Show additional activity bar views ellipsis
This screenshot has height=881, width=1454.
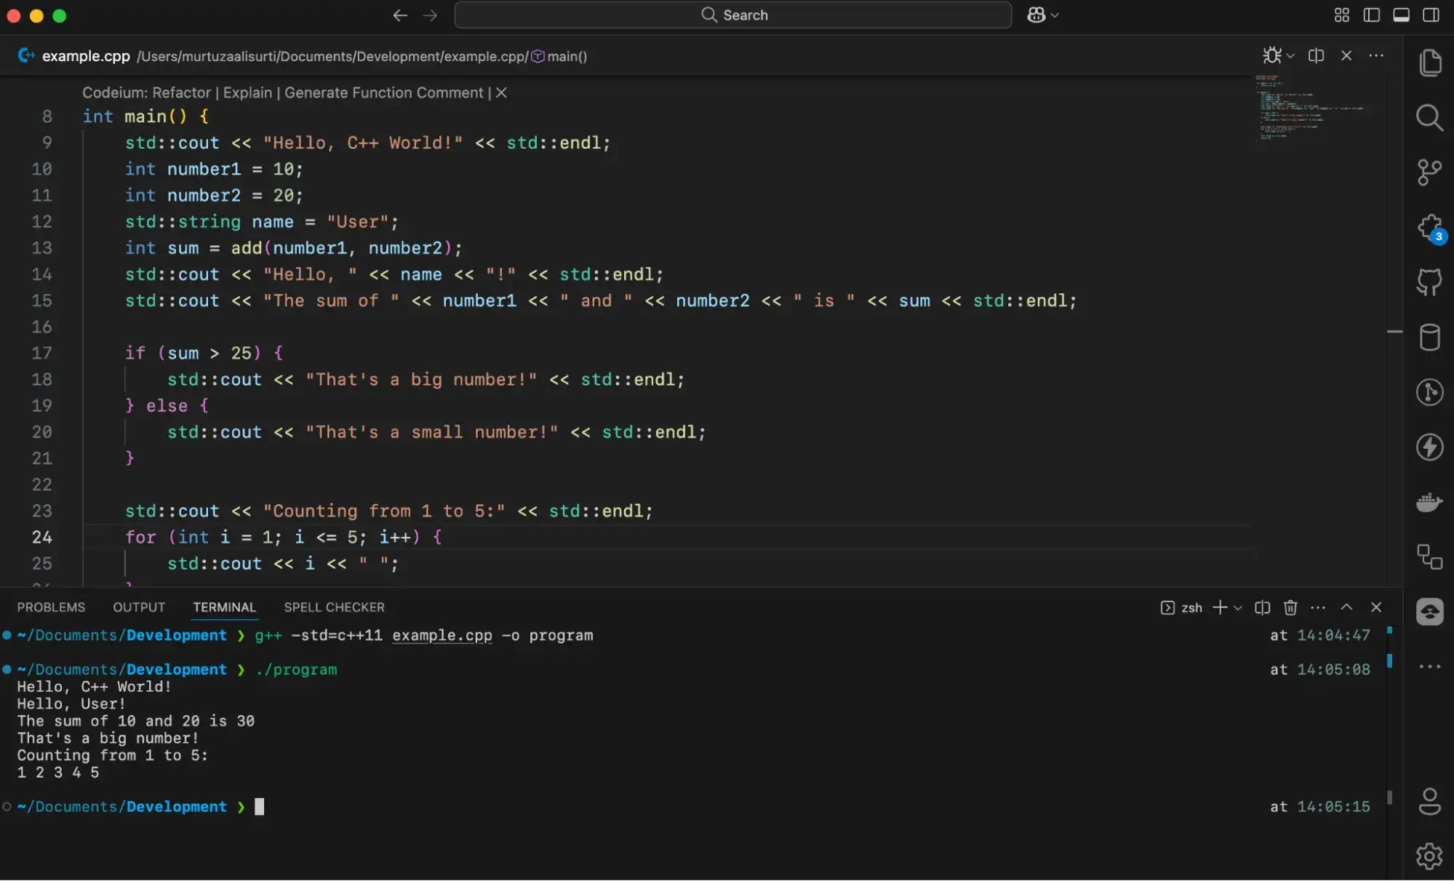1430,666
